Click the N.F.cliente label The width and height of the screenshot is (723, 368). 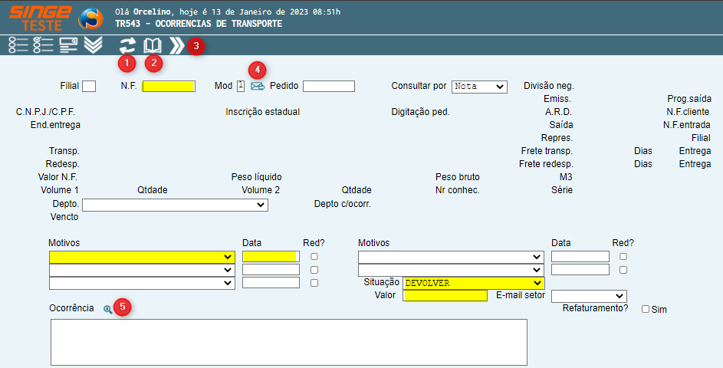[686, 112]
